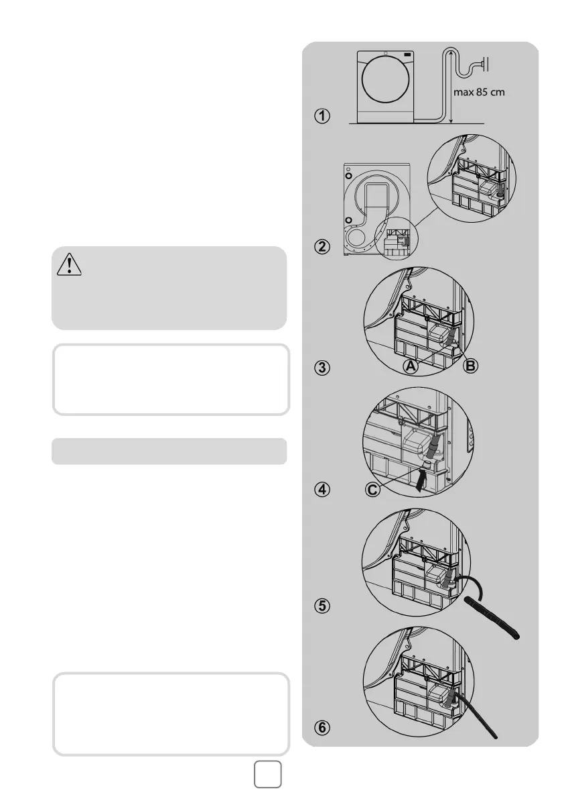This screenshot has width=562, height=799.
Task: Click the black arrow in step 4
Action: point(419,480)
